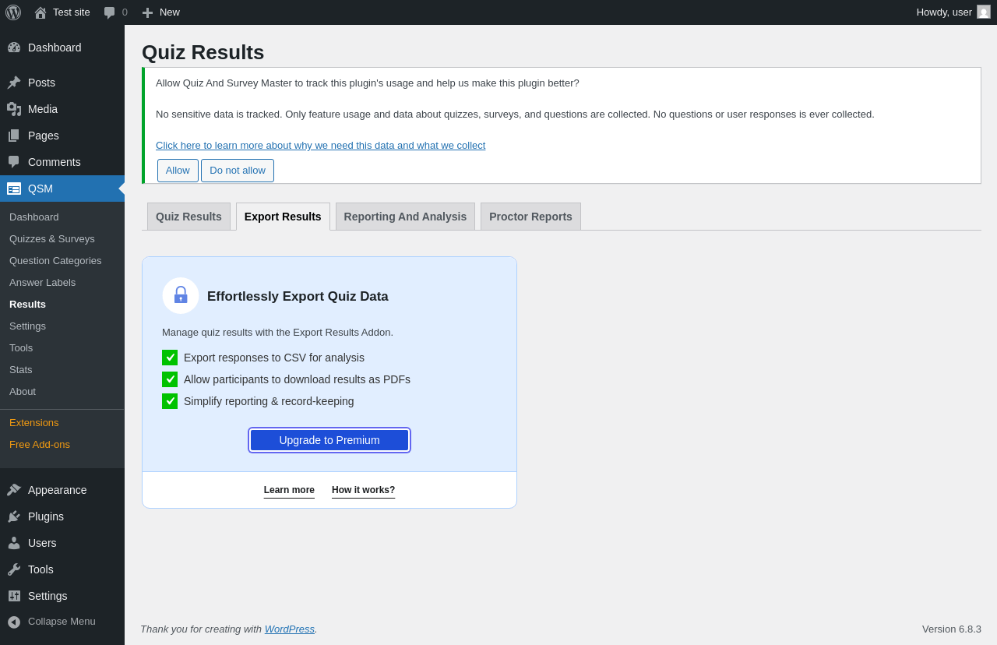Click the QSM menu icon
This screenshot has height=645, width=997.
pyautogui.click(x=14, y=189)
